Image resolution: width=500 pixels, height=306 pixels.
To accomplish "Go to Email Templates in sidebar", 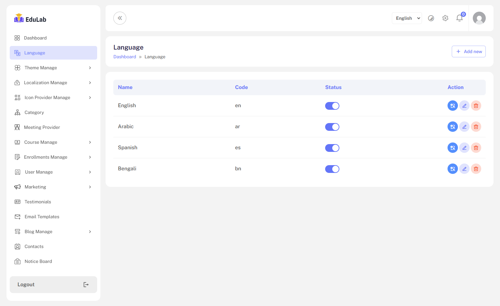I will point(42,217).
